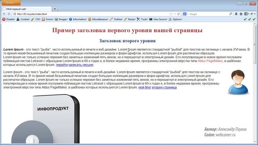This screenshot has height=145, width=258.
Task: Open the View Source menu
Action: 160,19
